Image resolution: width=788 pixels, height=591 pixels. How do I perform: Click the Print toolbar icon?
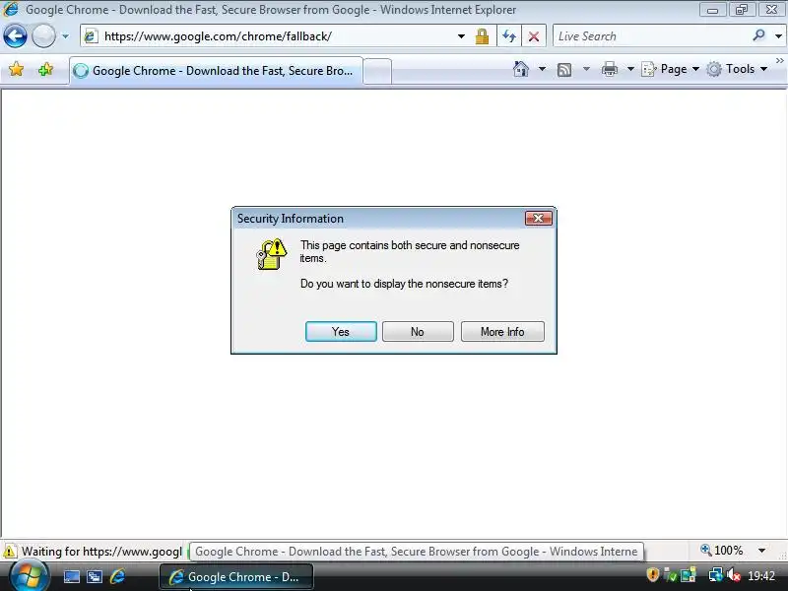click(x=610, y=69)
